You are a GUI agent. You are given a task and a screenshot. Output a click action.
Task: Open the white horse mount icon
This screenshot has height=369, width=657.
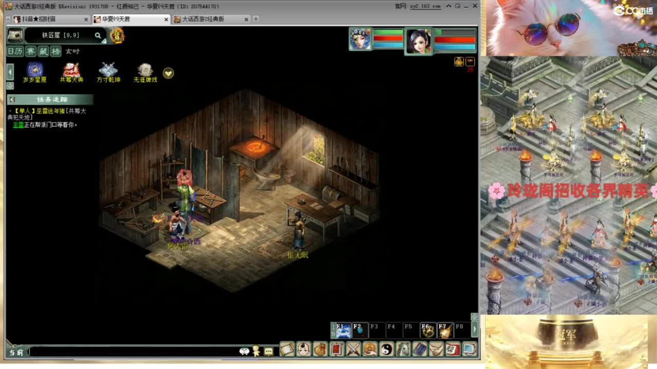[x=403, y=349]
